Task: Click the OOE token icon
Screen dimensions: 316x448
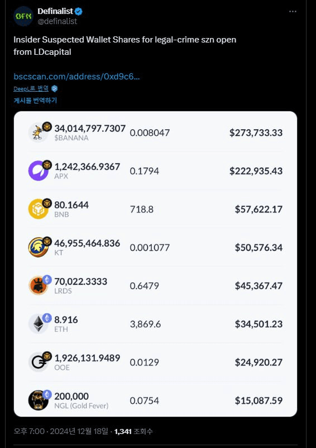Action: click(x=38, y=362)
